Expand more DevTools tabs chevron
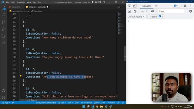Viewport: 194px width, 109px height. 156,6
